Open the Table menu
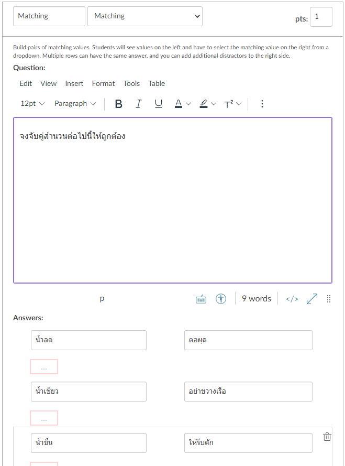This screenshot has width=345, height=466. [157, 83]
